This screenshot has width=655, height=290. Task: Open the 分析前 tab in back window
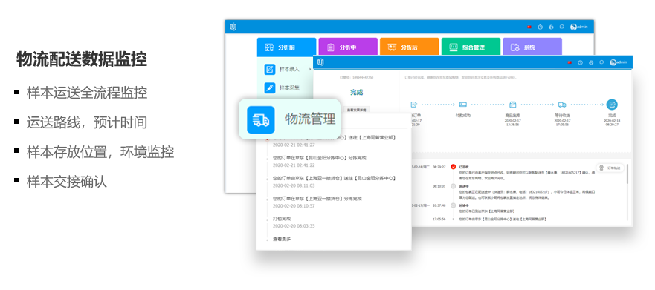(286, 47)
